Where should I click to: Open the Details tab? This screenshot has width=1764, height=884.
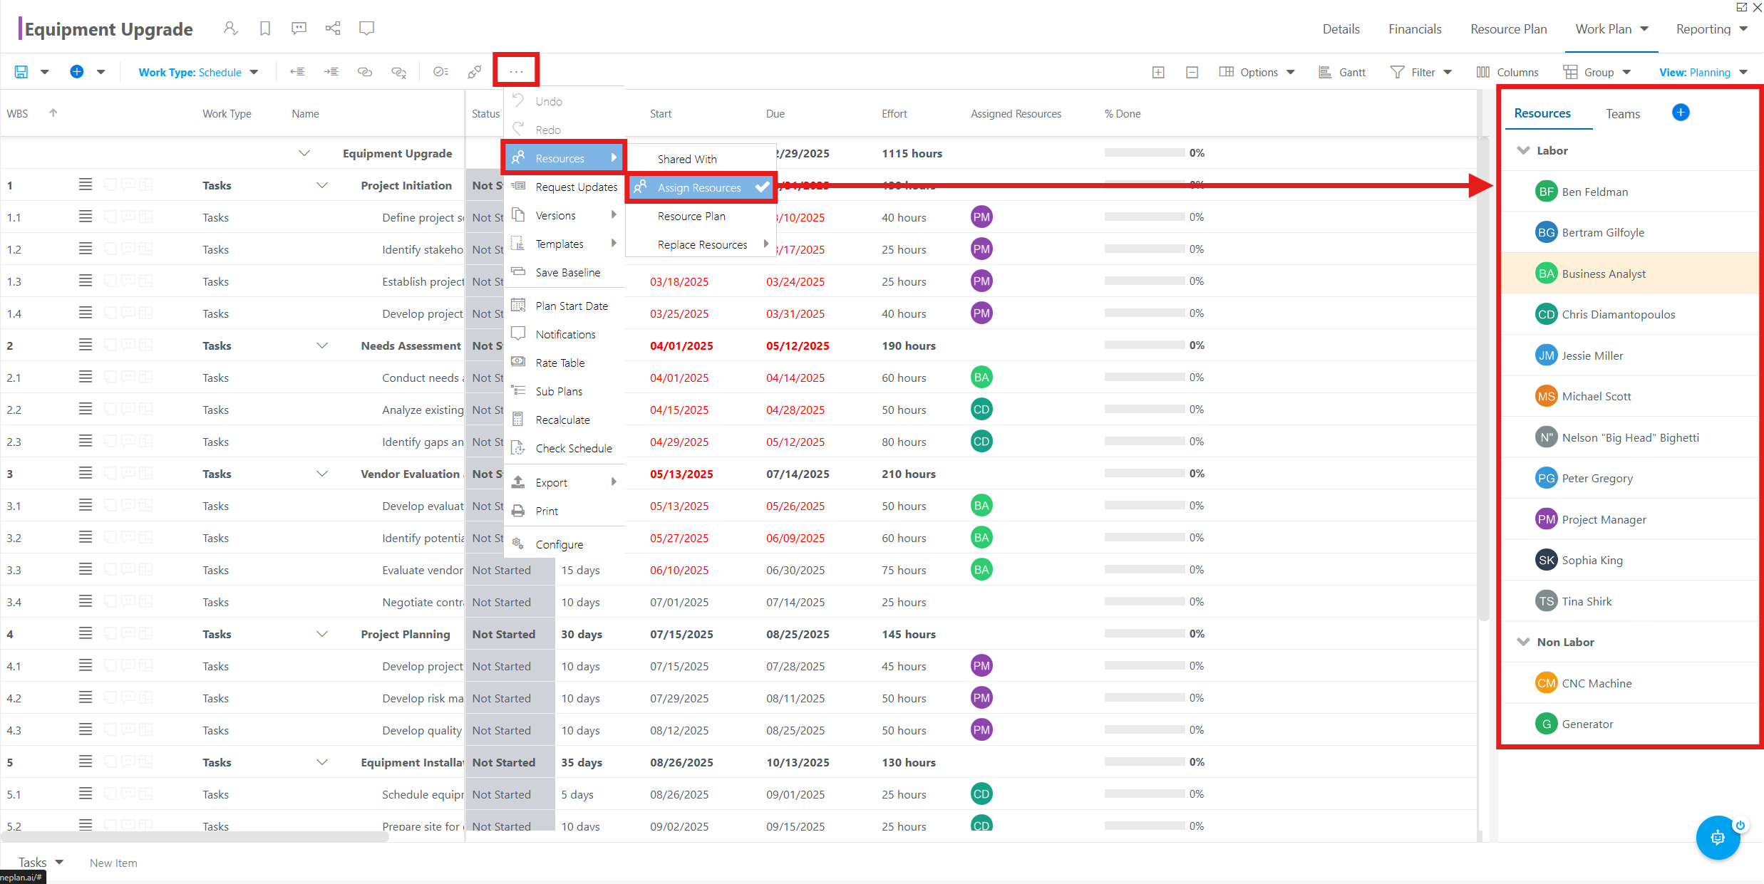[x=1341, y=29]
